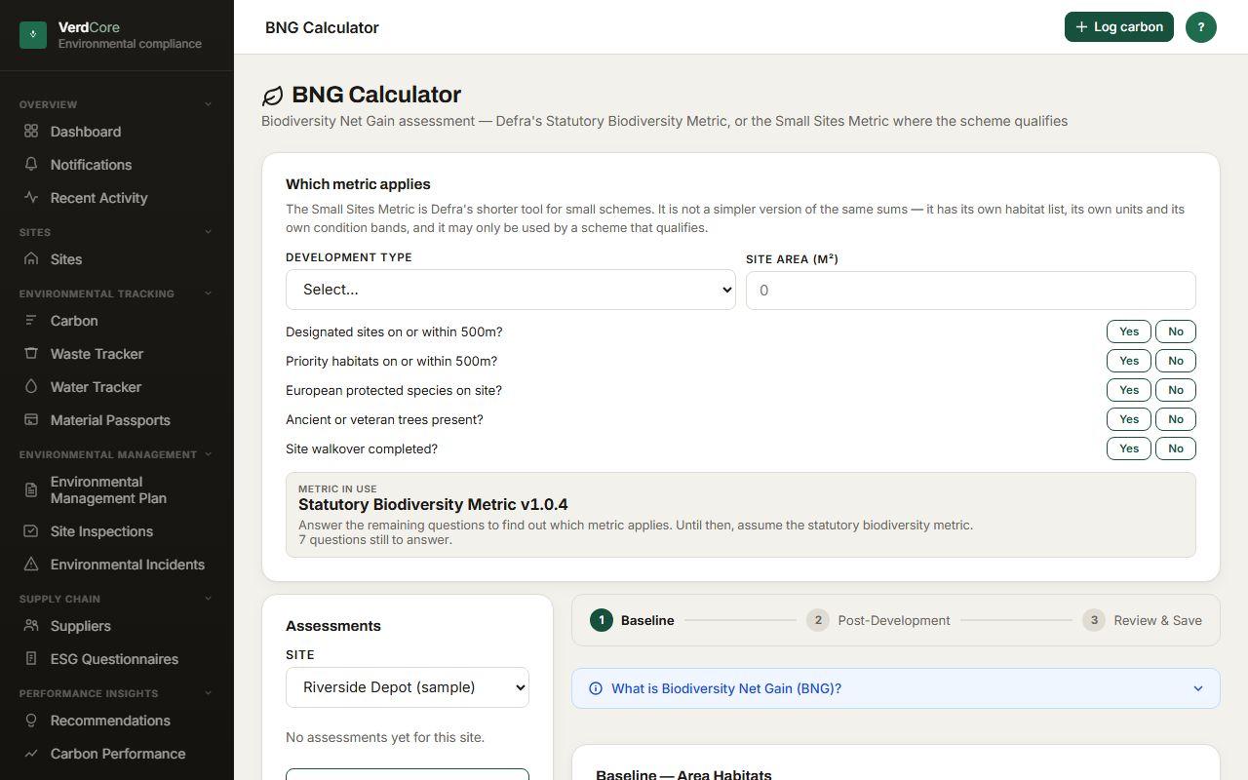Click the ESG Questionnaires clipboard icon
The width and height of the screenshot is (1248, 780).
[x=31, y=659]
